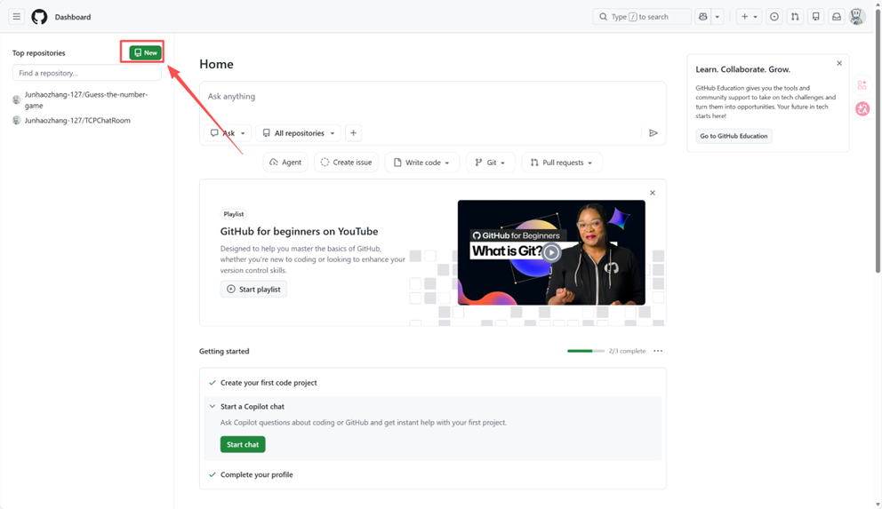Open the All repositories dropdown
The height and width of the screenshot is (509, 882).
tap(298, 133)
